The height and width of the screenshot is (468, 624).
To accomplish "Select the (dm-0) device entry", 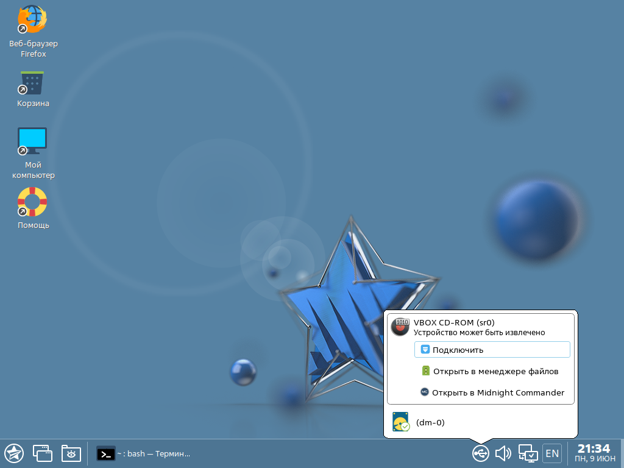I will (481, 422).
